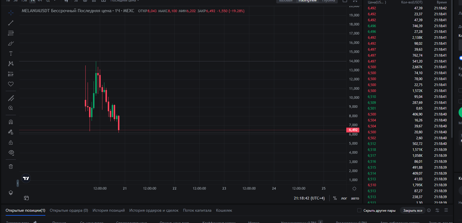Open the positions filter settings icon
The height and width of the screenshot is (223, 462).
[437, 210]
